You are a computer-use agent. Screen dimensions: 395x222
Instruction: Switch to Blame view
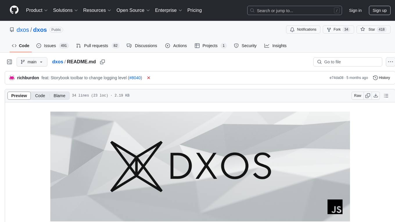59,96
